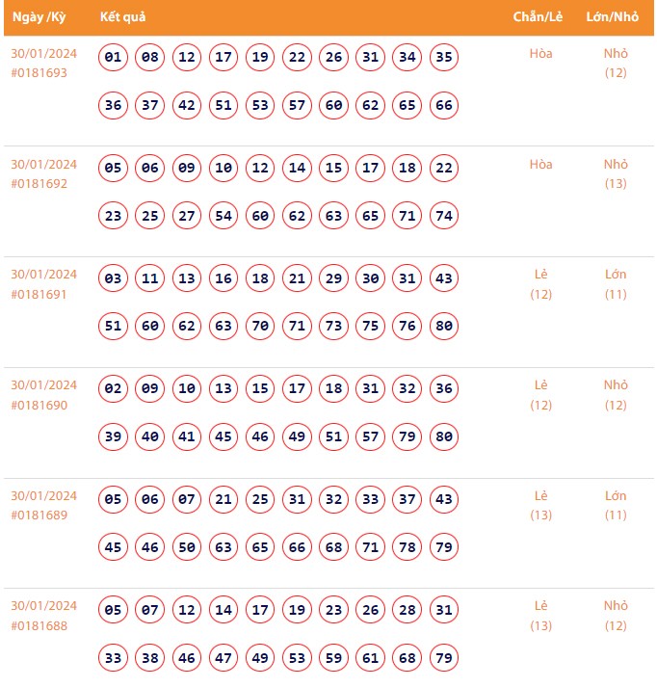Viewport: 657px width, 687px height.
Task: Click the Lớn/Nhỏ column header
Action: click(612, 18)
